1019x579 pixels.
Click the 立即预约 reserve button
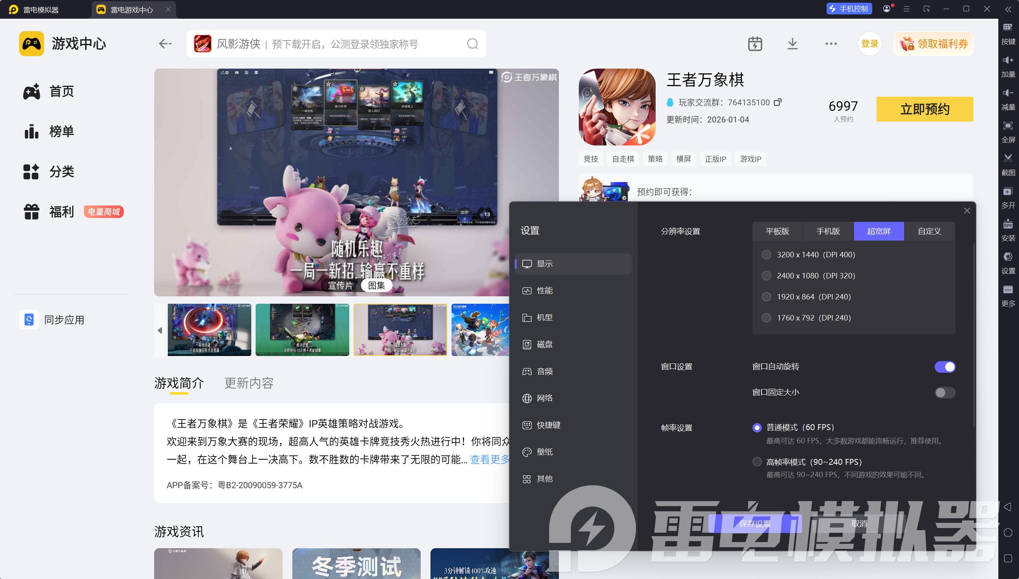tap(924, 109)
